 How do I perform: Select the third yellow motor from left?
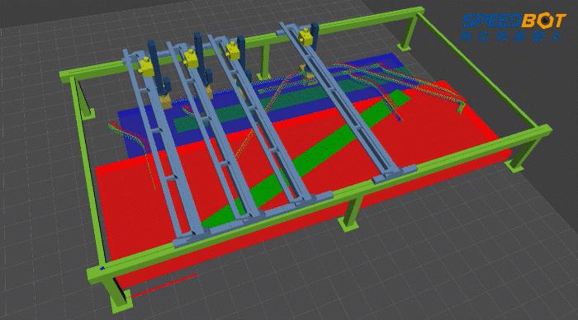(233, 51)
